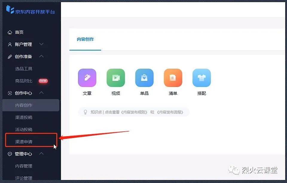Open the 文章 article creation icon
This screenshot has height=183, width=287.
[87, 78]
